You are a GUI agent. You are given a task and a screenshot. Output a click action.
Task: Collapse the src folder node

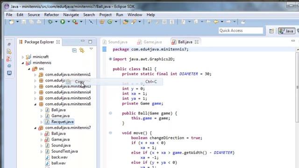[29, 69]
